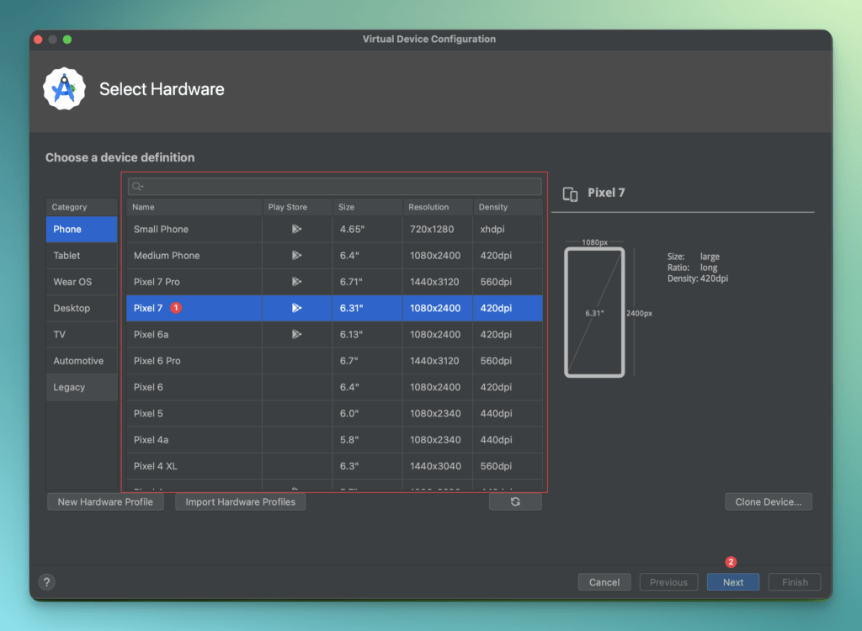Click the Category list header
Viewport: 862px width, 631px height.
pyautogui.click(x=82, y=207)
